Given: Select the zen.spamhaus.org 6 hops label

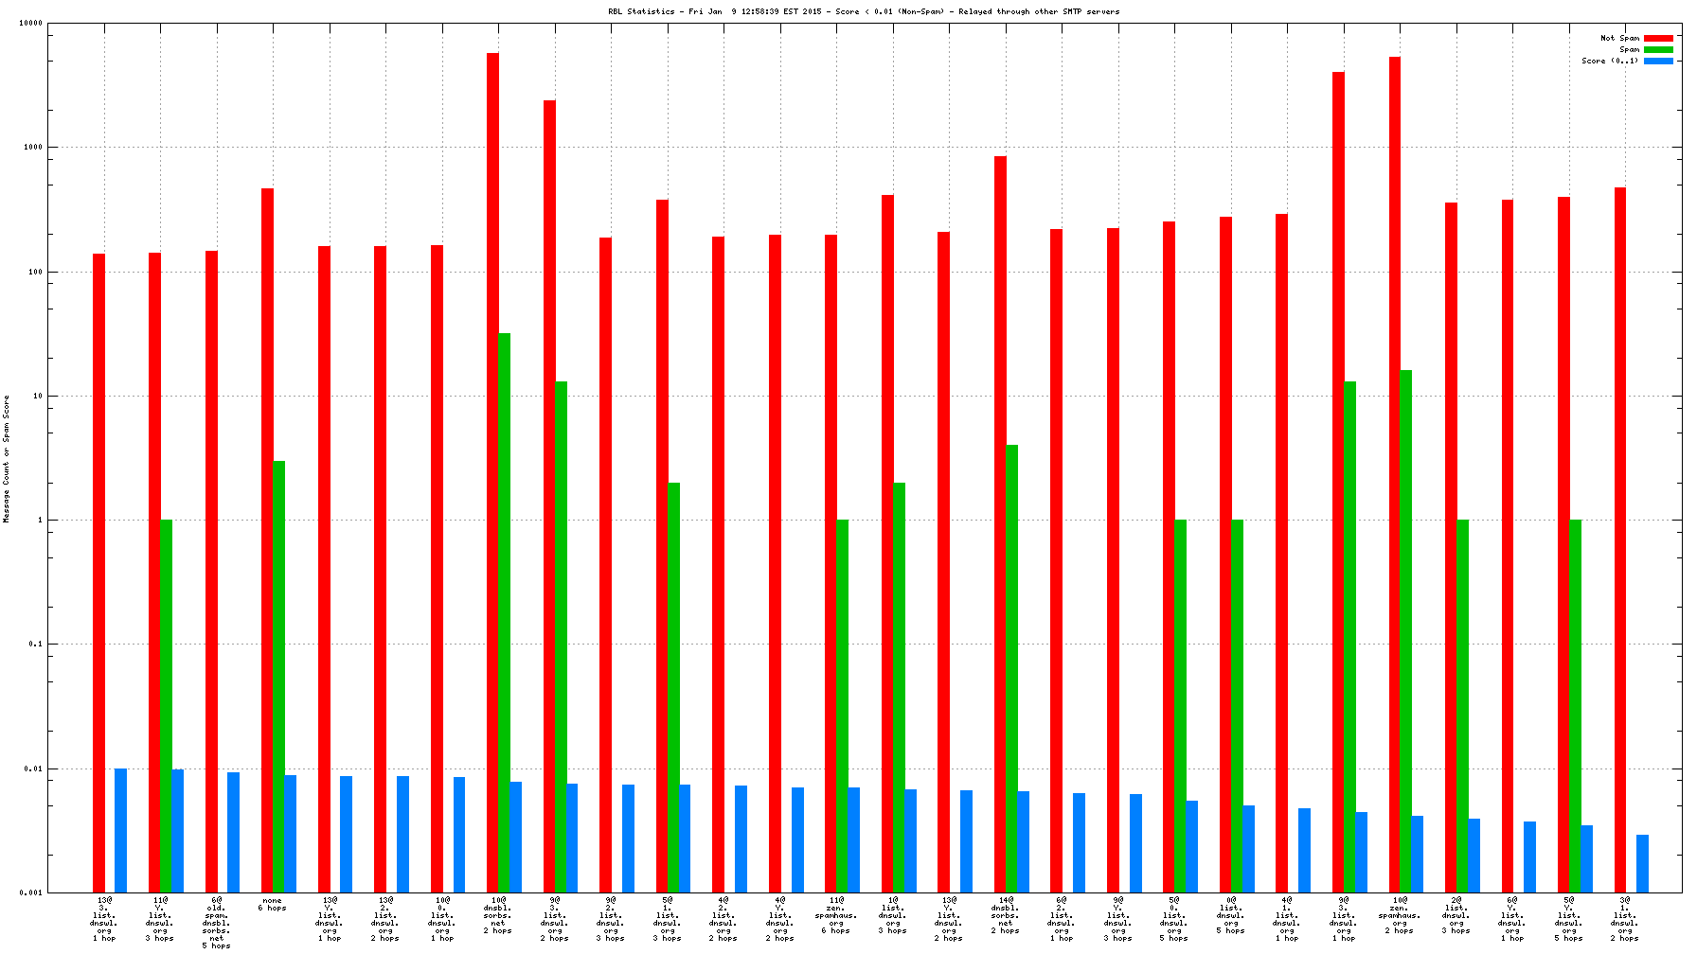Looking at the screenshot, I should pyautogui.click(x=835, y=915).
